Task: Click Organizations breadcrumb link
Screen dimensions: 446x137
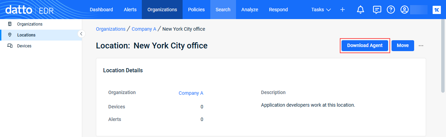Action: click(x=111, y=29)
